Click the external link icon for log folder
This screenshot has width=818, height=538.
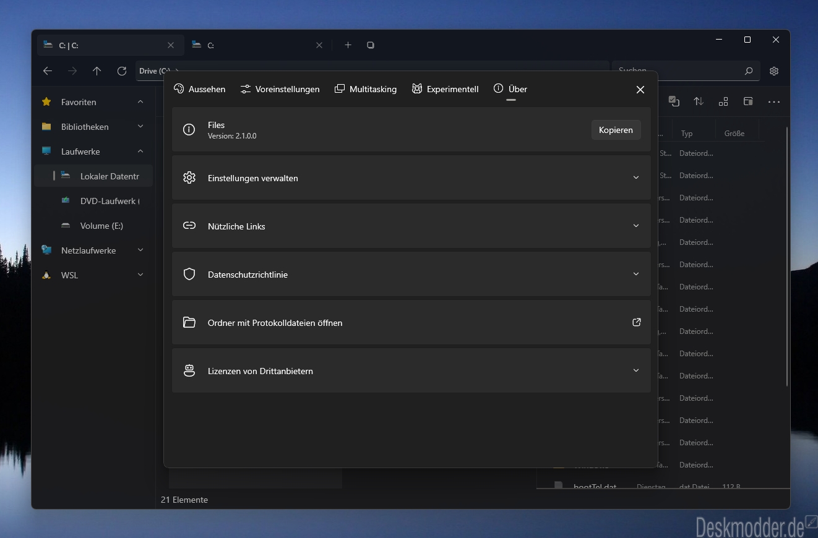point(636,322)
